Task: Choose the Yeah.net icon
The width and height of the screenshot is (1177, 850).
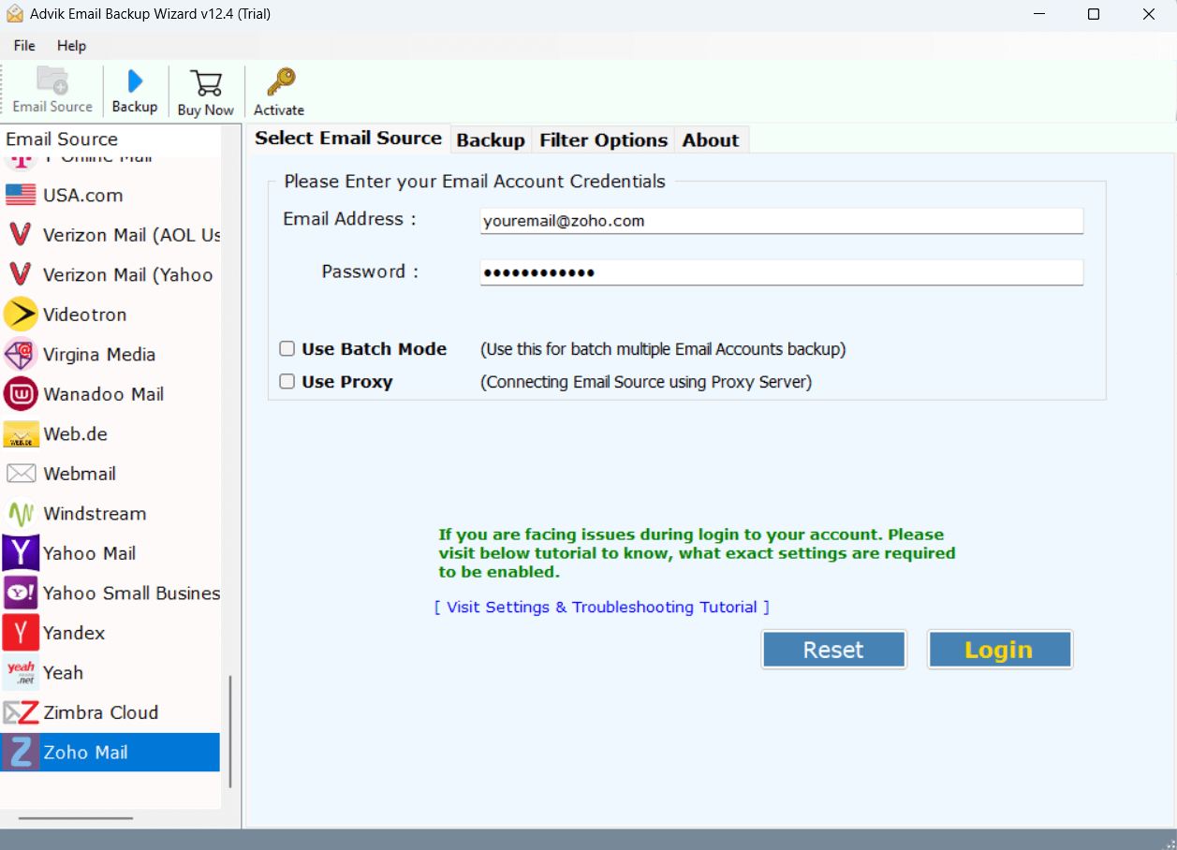Action: point(21,672)
